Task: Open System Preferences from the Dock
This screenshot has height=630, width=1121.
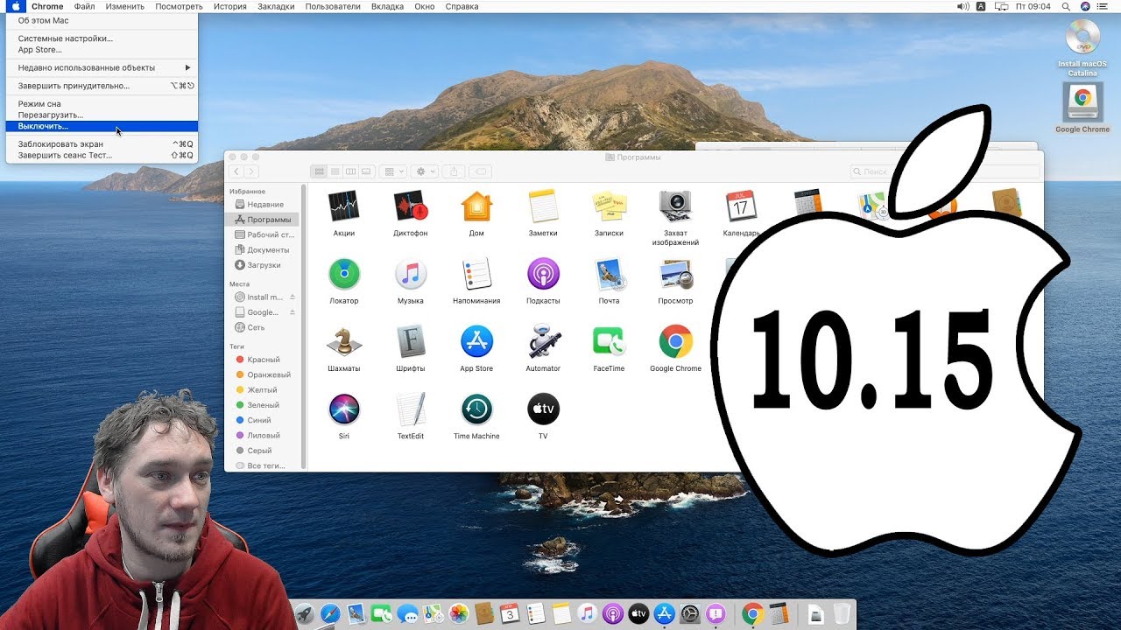Action: point(690,614)
